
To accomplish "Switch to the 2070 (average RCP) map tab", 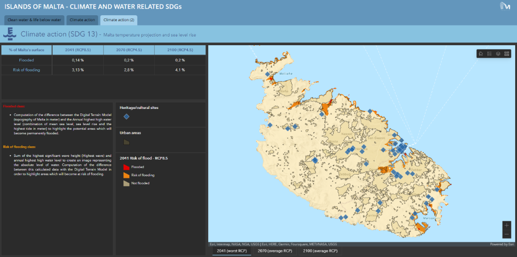I will [275, 251].
